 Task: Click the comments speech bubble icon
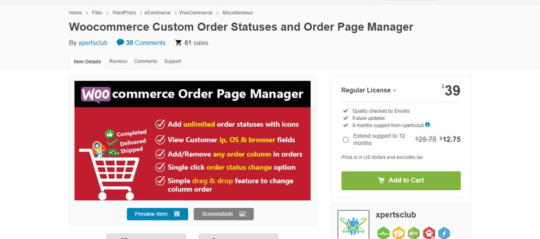point(120,42)
